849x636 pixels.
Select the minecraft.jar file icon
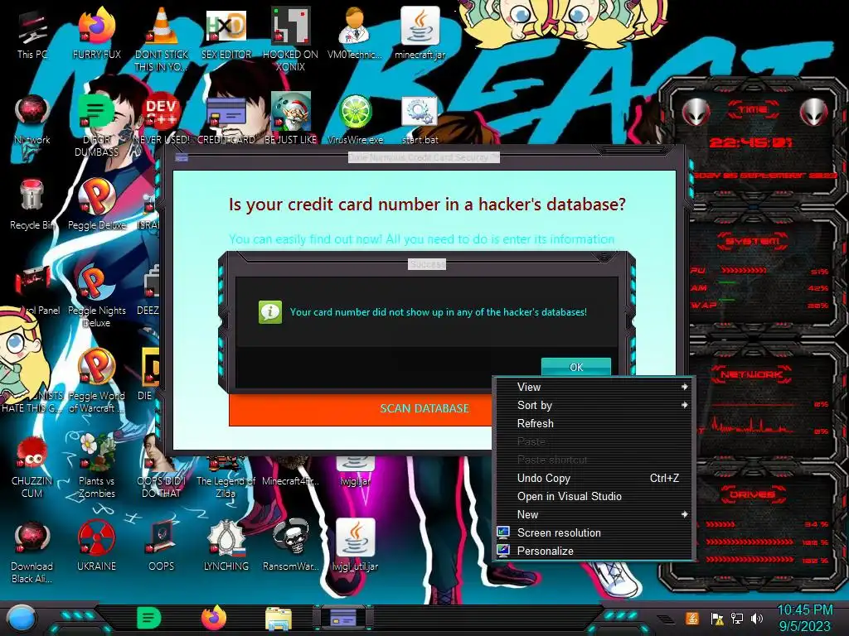420,34
